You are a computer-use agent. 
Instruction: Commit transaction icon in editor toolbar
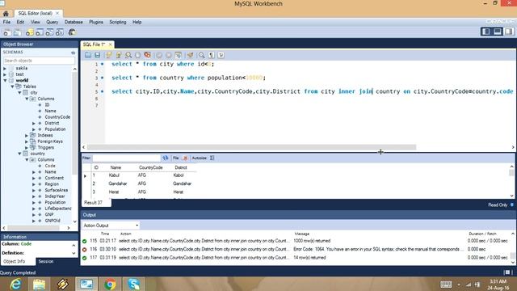click(x=159, y=55)
